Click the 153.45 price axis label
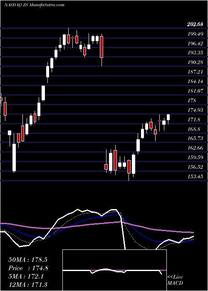This screenshot has height=291, width=208. point(195,177)
